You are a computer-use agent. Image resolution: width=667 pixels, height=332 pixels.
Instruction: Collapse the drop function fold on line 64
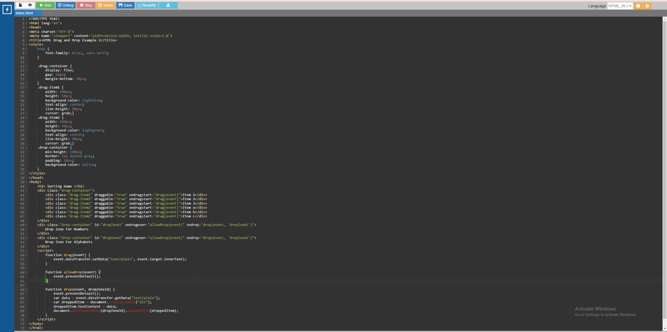click(26, 289)
